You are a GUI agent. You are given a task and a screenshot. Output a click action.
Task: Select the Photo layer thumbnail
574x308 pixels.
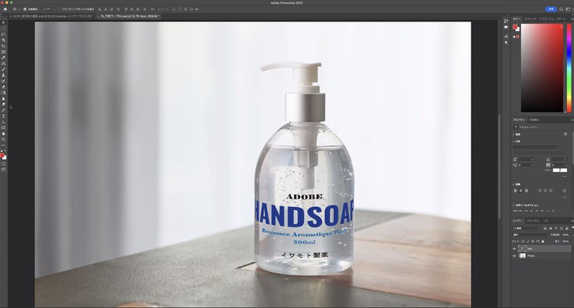point(523,256)
